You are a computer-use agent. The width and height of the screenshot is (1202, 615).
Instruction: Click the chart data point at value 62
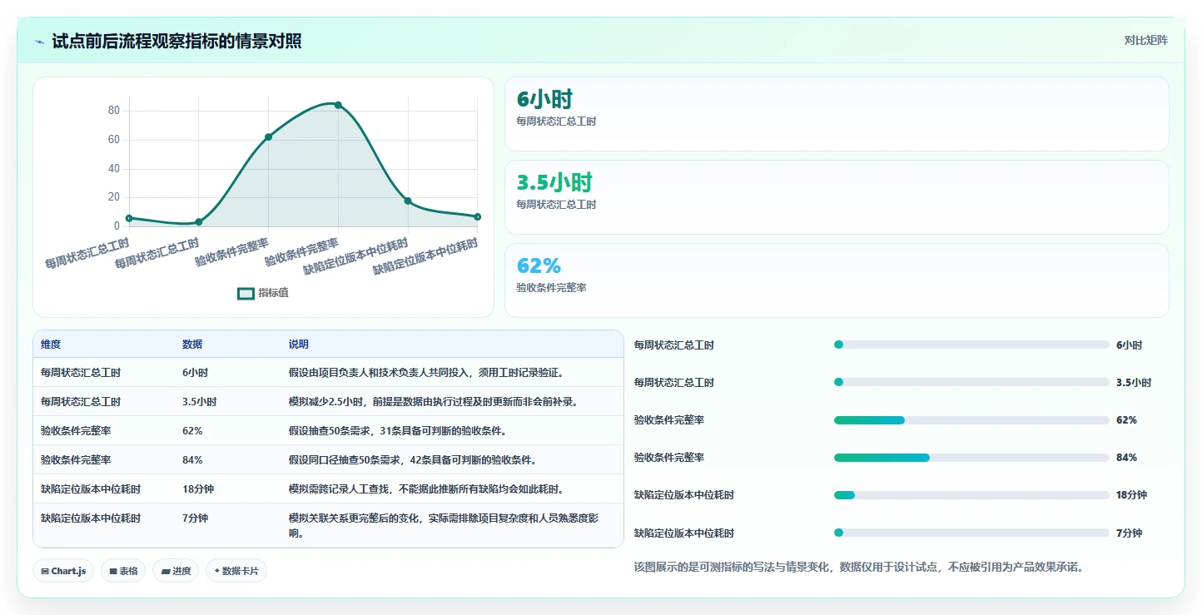[x=268, y=136]
